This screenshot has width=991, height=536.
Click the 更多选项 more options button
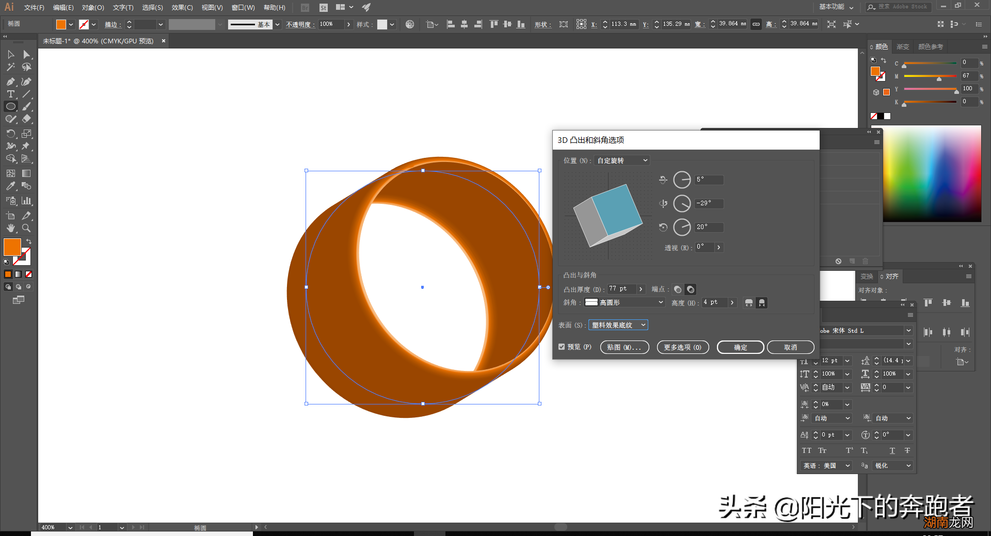coord(682,348)
